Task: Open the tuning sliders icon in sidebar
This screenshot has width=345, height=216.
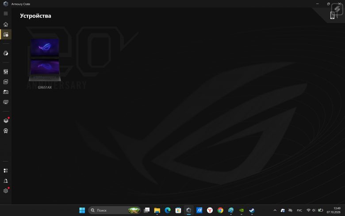Action: [6, 72]
